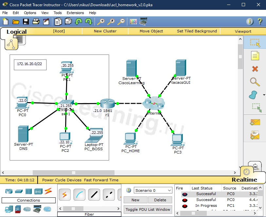
Task: Open the Activity Wizard
Action: 46,22
